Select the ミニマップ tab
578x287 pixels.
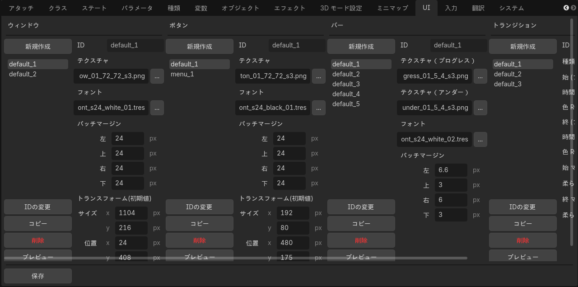392,8
